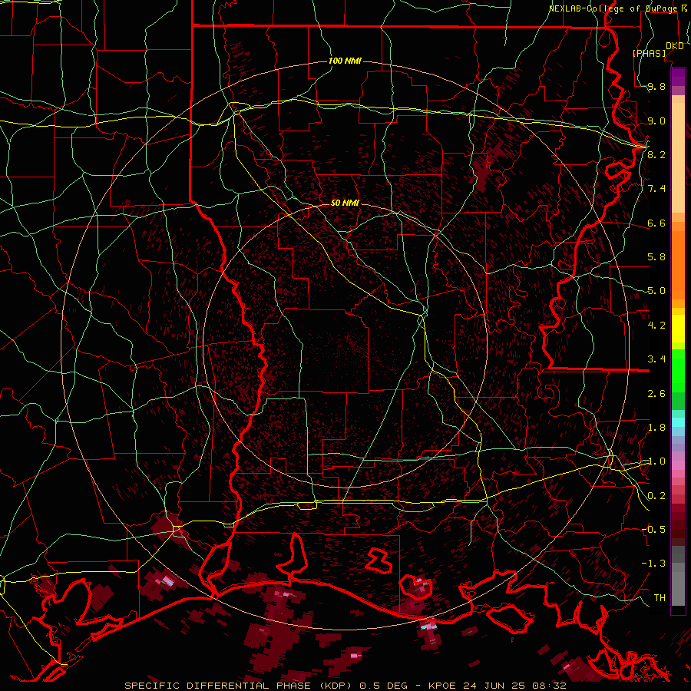Viewport: 691px width, 691px height.
Task: Click the NEXLAB-College of DuPage attribution text
Action: pos(613,8)
